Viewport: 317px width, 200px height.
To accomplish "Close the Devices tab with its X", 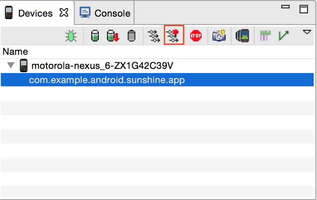I will [x=64, y=13].
